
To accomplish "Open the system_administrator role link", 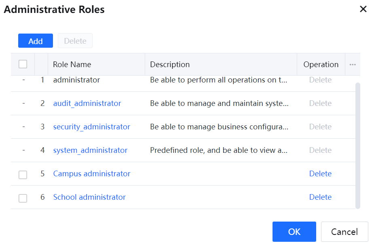I will tap(90, 150).
